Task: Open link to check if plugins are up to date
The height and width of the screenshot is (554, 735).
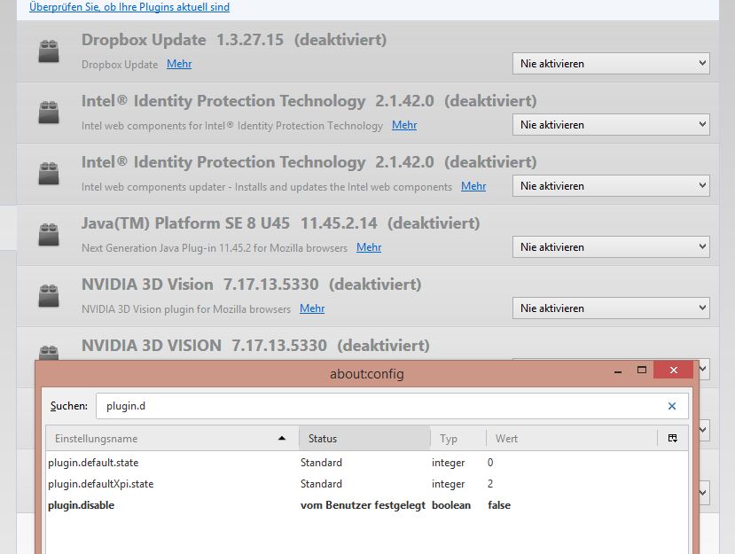Action: [129, 7]
